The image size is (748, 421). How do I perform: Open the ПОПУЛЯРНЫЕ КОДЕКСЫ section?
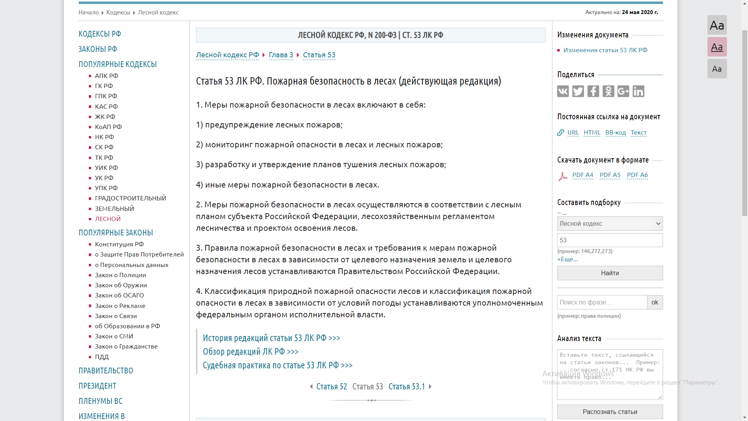(x=118, y=64)
